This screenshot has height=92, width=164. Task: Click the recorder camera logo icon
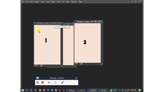(x=38, y=78)
